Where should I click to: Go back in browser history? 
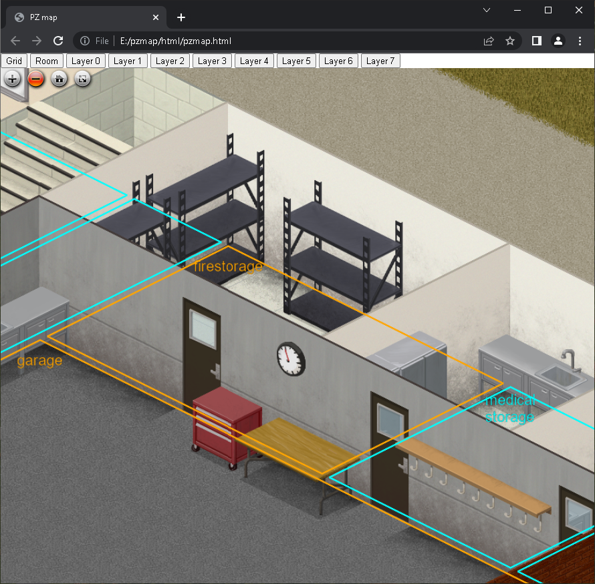(15, 41)
